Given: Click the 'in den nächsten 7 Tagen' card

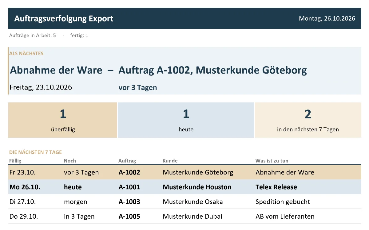Looking at the screenshot, I should [x=308, y=120].
